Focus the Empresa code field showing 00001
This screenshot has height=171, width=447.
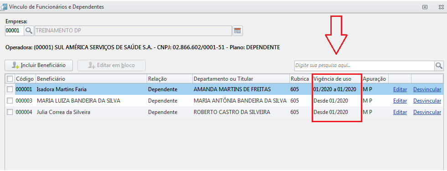(x=14, y=31)
